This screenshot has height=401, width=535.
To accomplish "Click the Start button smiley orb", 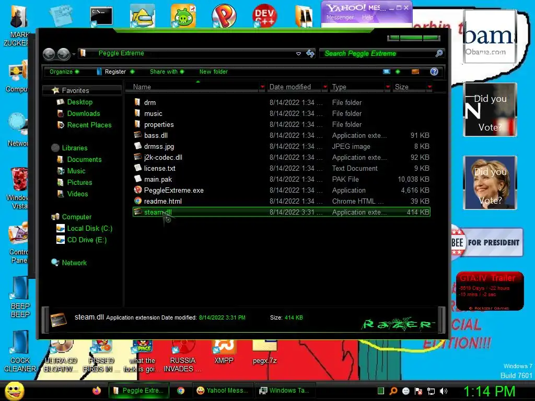I will click(15, 391).
